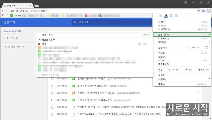
Task: Select 새 창(N) from the menu
Action: pyautogui.click(x=182, y=26)
